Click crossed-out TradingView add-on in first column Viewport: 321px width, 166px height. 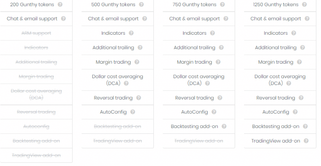36,156
